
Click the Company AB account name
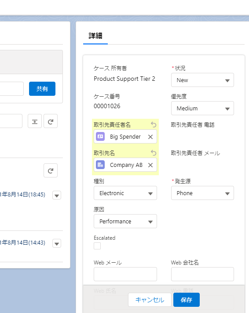(126, 165)
